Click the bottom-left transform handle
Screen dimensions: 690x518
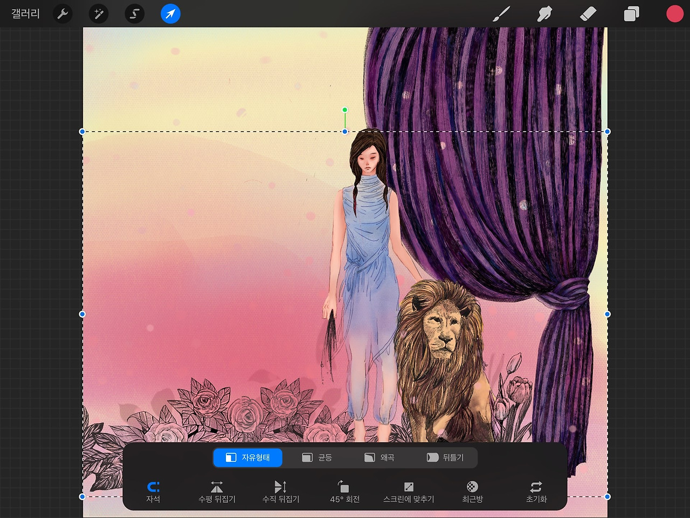coord(82,496)
